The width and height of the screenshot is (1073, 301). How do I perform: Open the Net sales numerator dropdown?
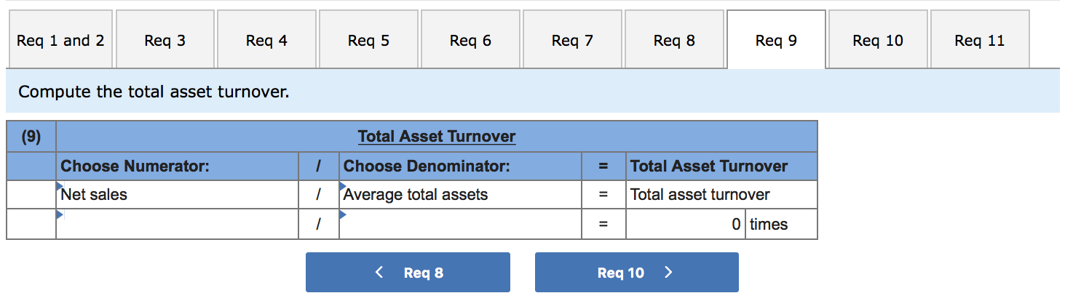tap(178, 195)
